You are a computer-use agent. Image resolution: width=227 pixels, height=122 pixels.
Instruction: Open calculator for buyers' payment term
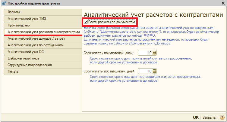pos(154,53)
